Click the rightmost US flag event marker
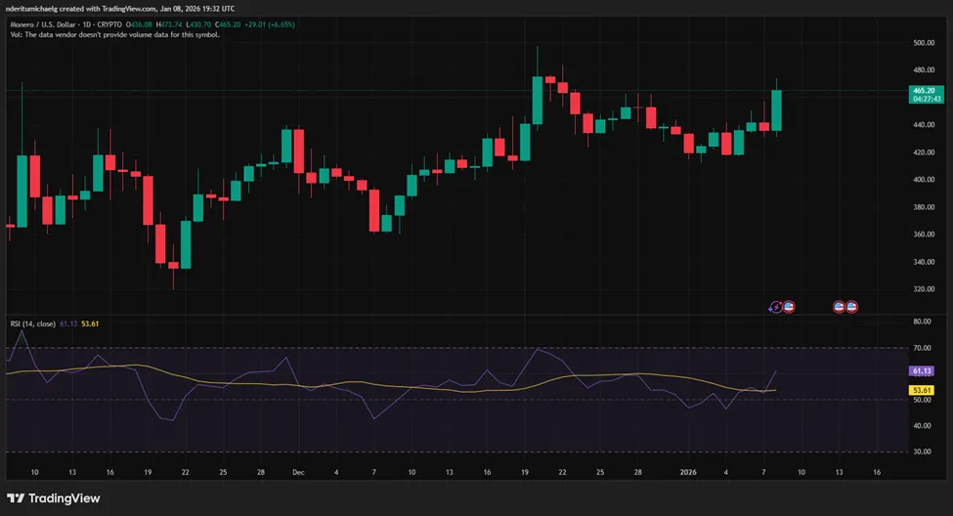Viewport: 953px width, 516px height. 851,306
